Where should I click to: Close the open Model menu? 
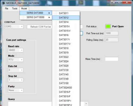[24, 8]
